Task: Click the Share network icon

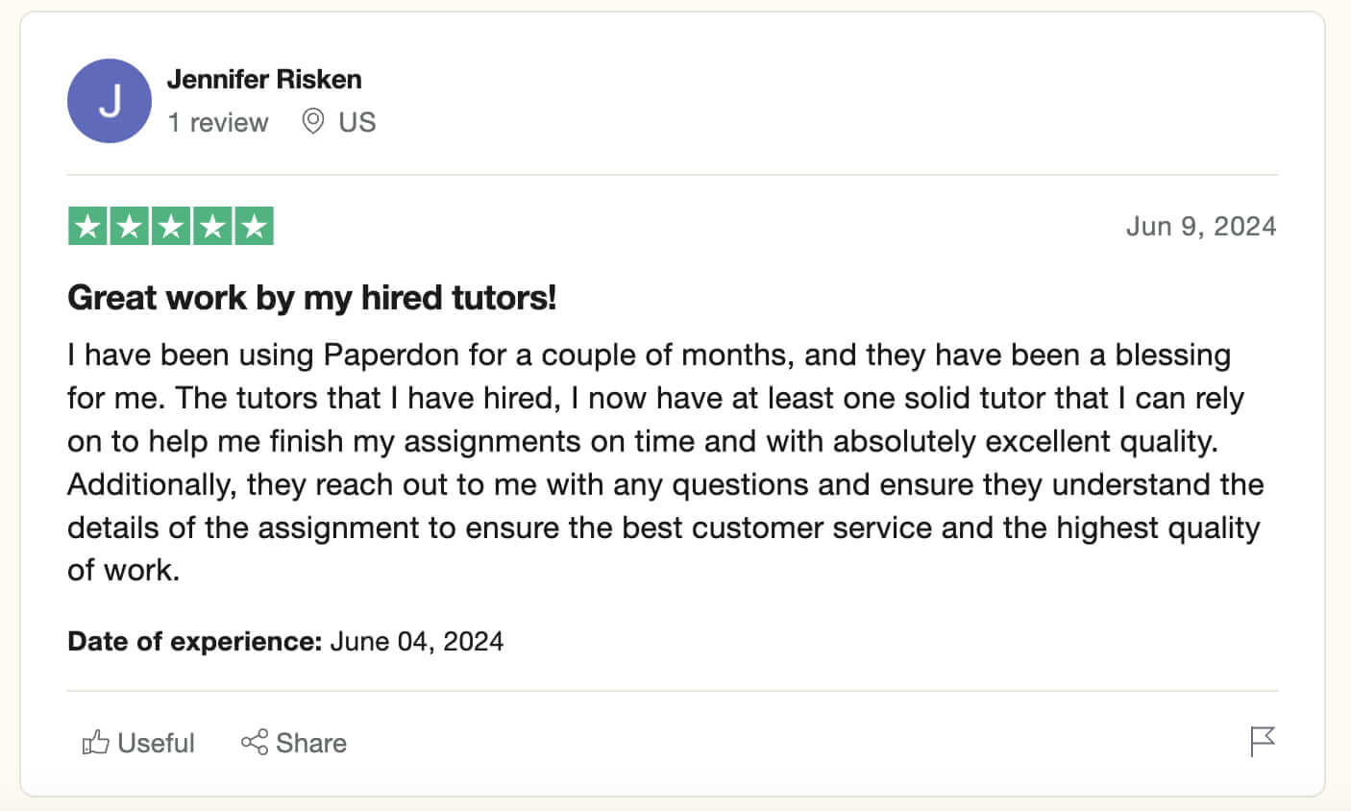Action: [255, 743]
